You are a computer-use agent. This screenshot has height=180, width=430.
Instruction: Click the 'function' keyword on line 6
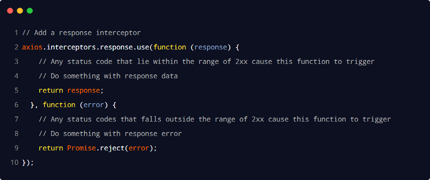(x=59, y=105)
